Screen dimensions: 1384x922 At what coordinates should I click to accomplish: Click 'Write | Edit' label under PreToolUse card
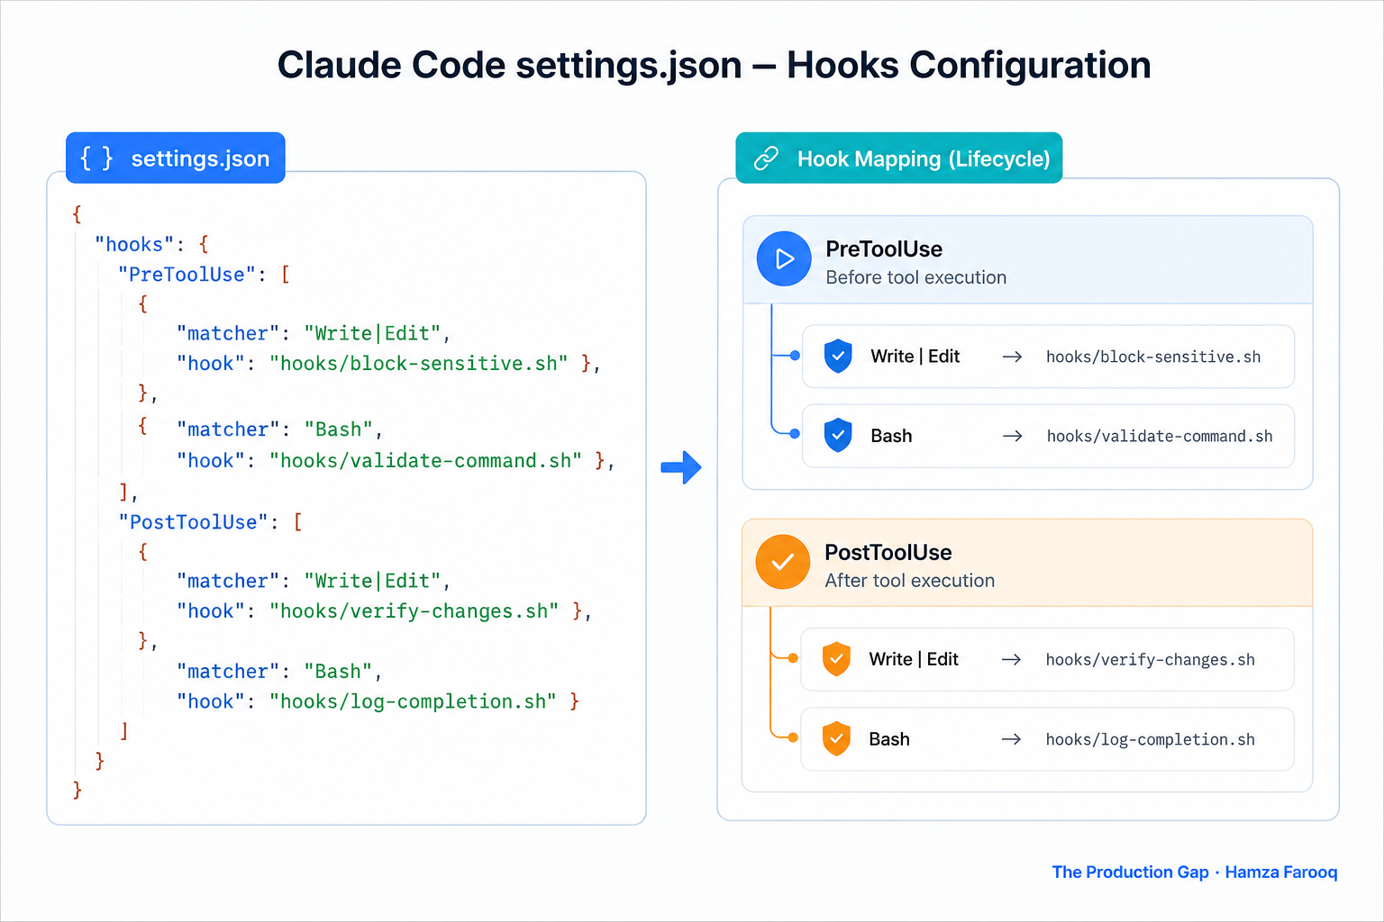pyautogui.click(x=915, y=356)
